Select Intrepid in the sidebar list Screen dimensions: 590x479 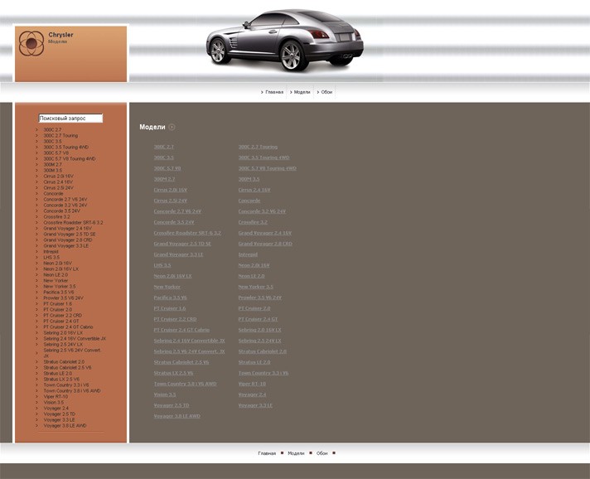(51, 251)
